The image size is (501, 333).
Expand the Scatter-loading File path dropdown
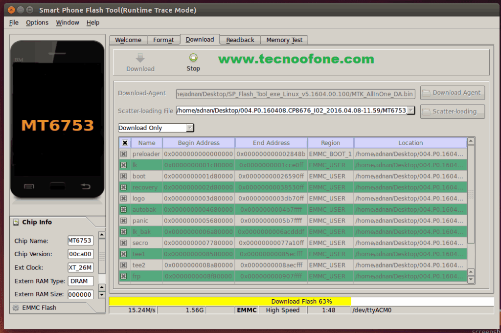pyautogui.click(x=411, y=111)
